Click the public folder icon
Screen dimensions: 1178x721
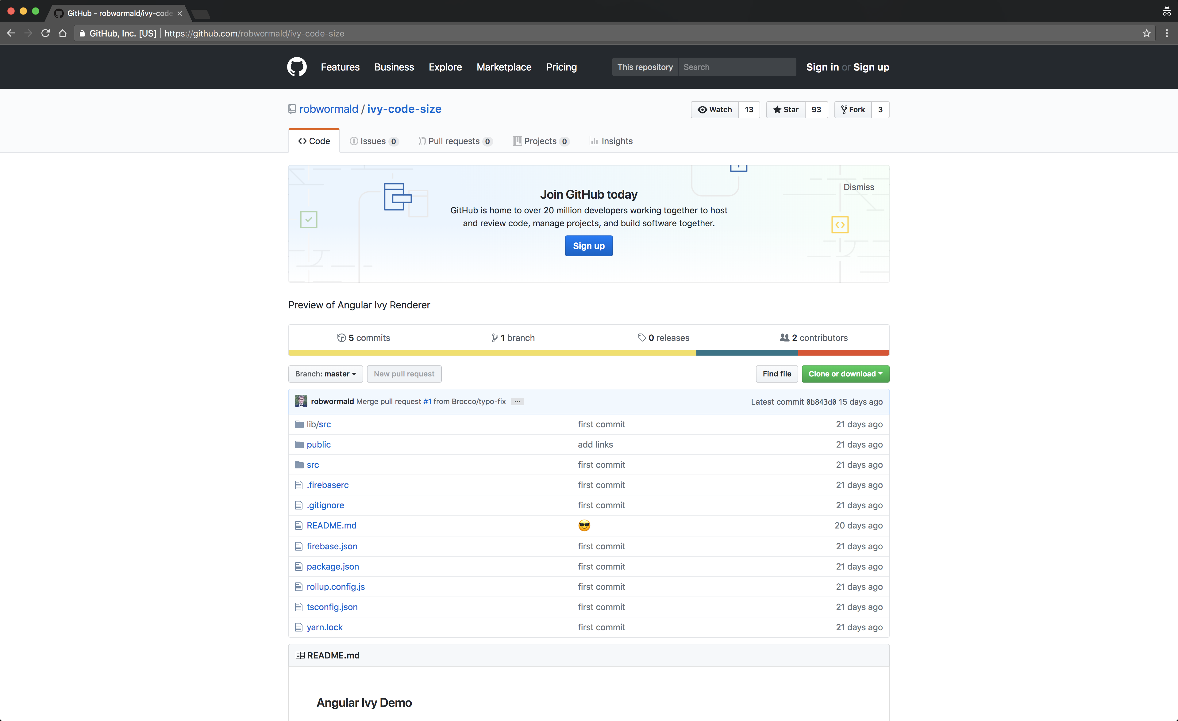click(299, 444)
